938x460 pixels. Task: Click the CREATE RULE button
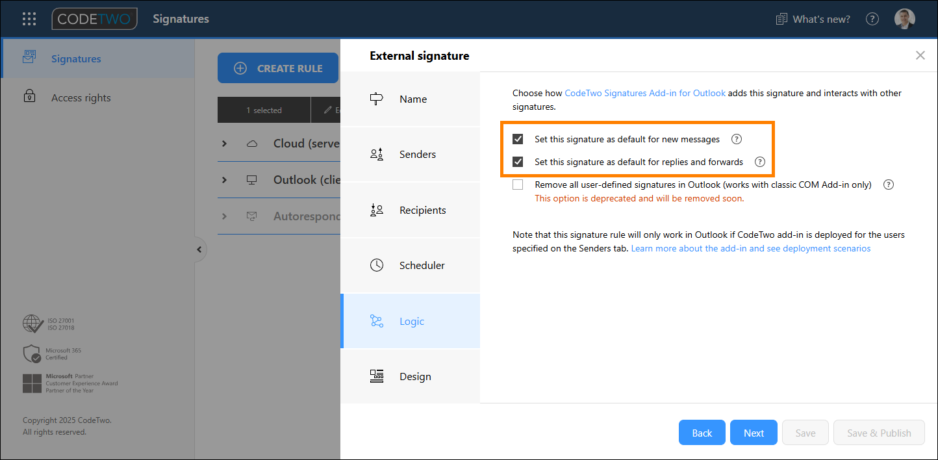pyautogui.click(x=278, y=68)
